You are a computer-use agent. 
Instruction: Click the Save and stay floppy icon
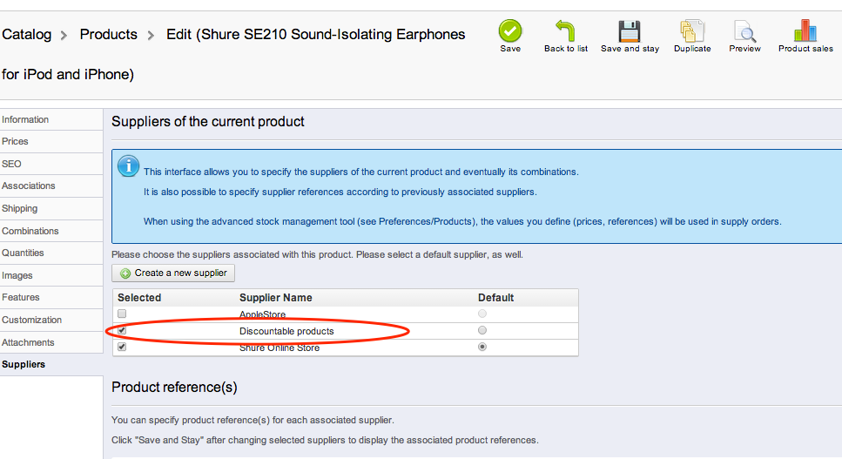tap(630, 31)
